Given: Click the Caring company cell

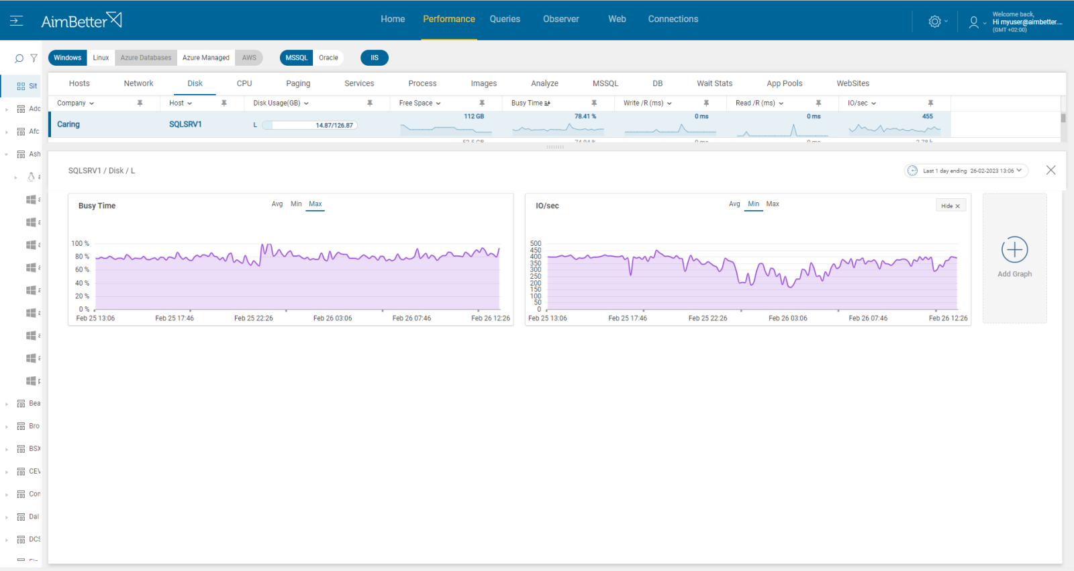Looking at the screenshot, I should click(68, 124).
